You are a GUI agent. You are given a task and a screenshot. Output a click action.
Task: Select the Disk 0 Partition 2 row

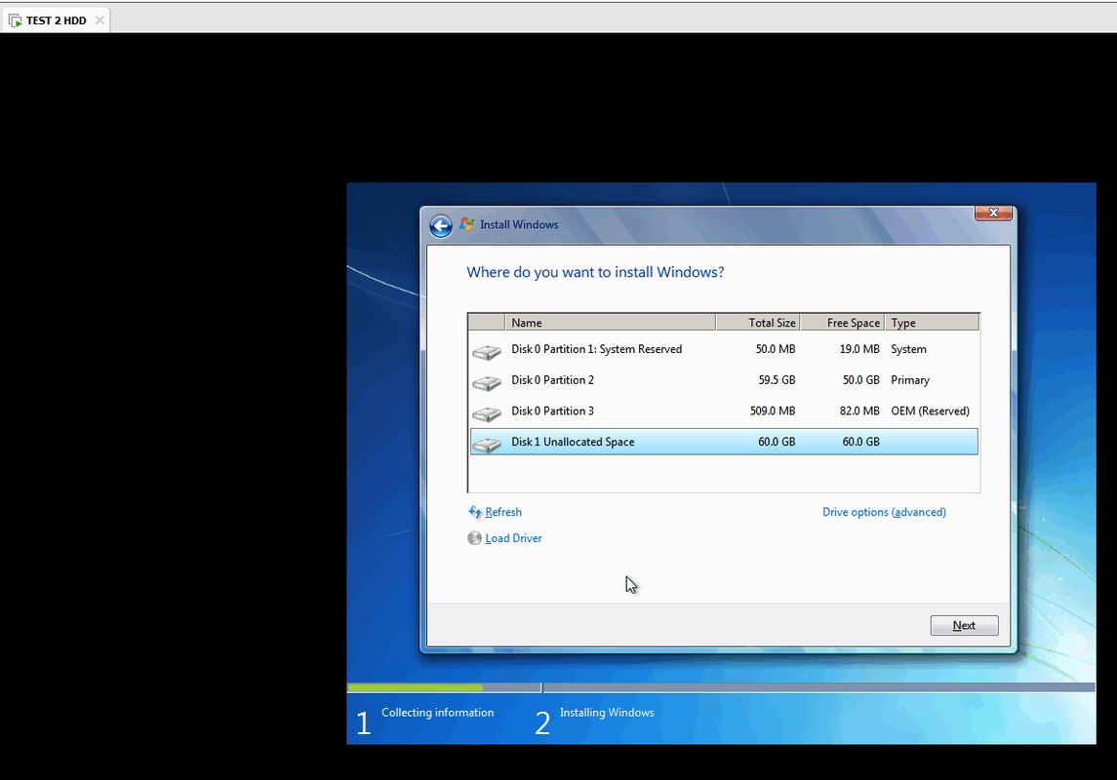(x=723, y=380)
